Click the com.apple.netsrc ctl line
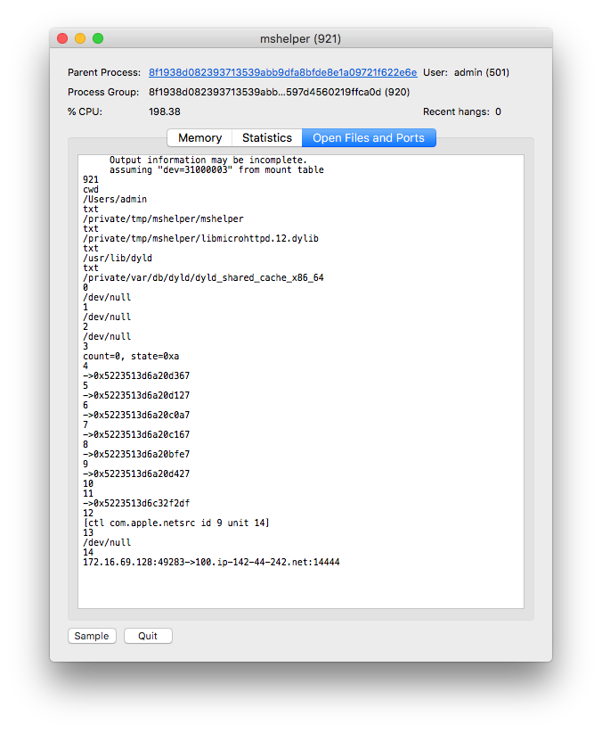The image size is (602, 733). (176, 523)
